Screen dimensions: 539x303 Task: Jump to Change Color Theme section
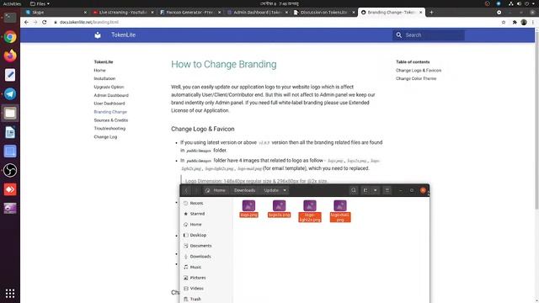tap(416, 78)
